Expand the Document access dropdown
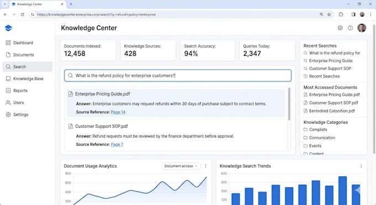The image size is (376, 205). (181, 166)
